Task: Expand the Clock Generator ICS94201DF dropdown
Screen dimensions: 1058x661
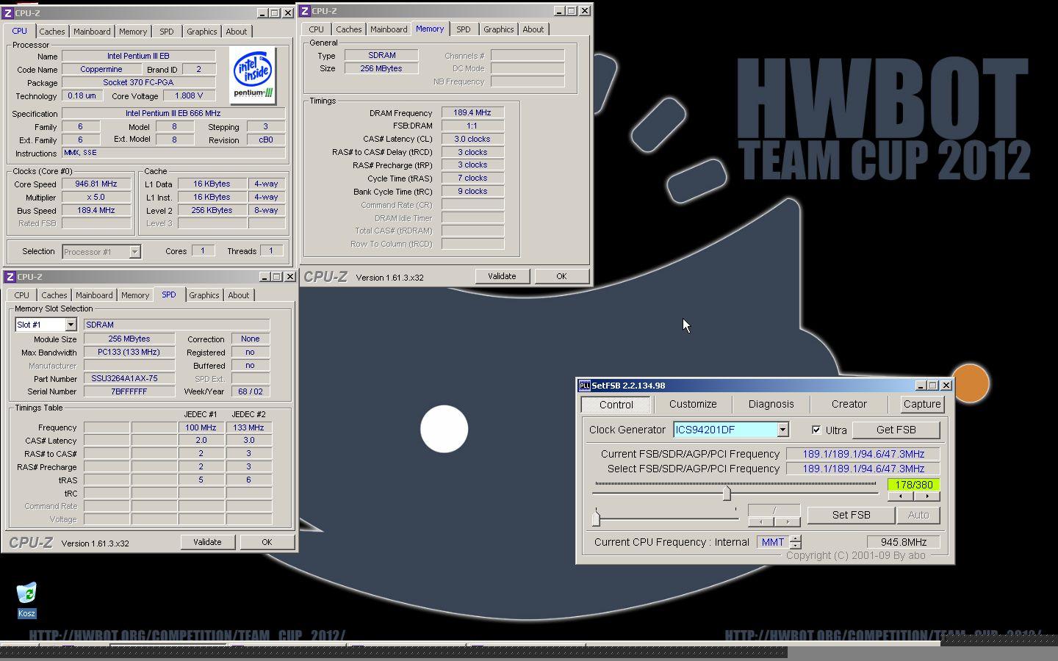Action: 782,430
